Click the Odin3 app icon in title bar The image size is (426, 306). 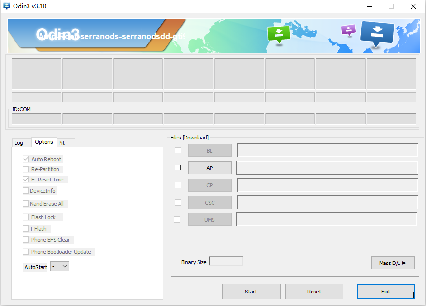coord(7,6)
